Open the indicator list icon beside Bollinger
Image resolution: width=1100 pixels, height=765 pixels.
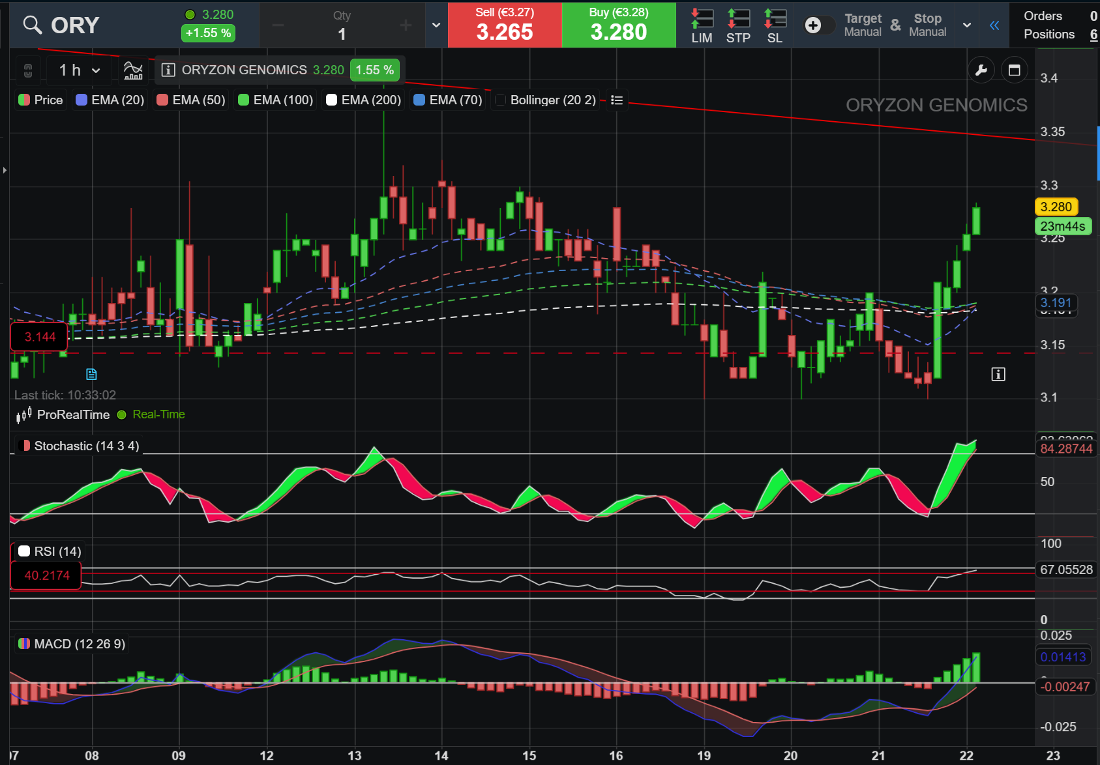point(616,100)
